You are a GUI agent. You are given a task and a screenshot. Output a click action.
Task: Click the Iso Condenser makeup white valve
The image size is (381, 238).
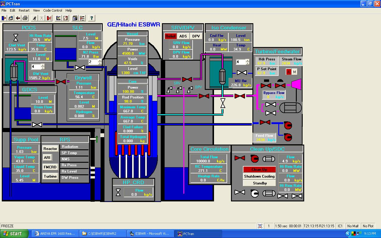(x=242, y=73)
